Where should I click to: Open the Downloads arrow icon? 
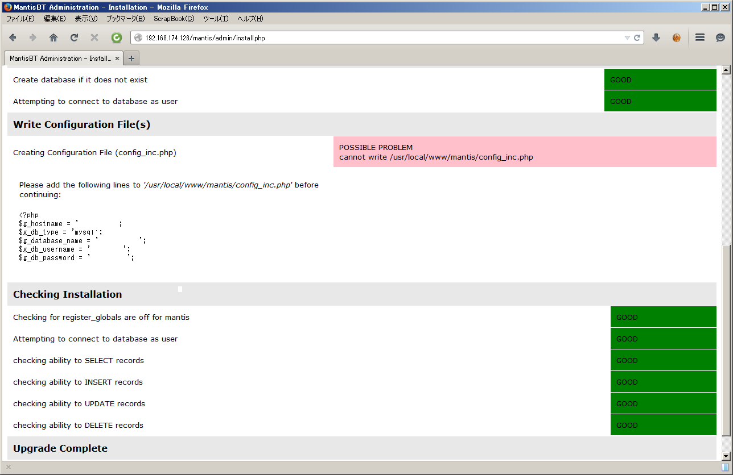(x=656, y=37)
